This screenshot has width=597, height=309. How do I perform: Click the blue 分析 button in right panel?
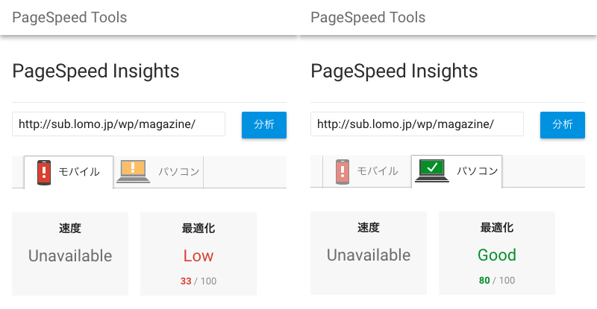coord(563,124)
